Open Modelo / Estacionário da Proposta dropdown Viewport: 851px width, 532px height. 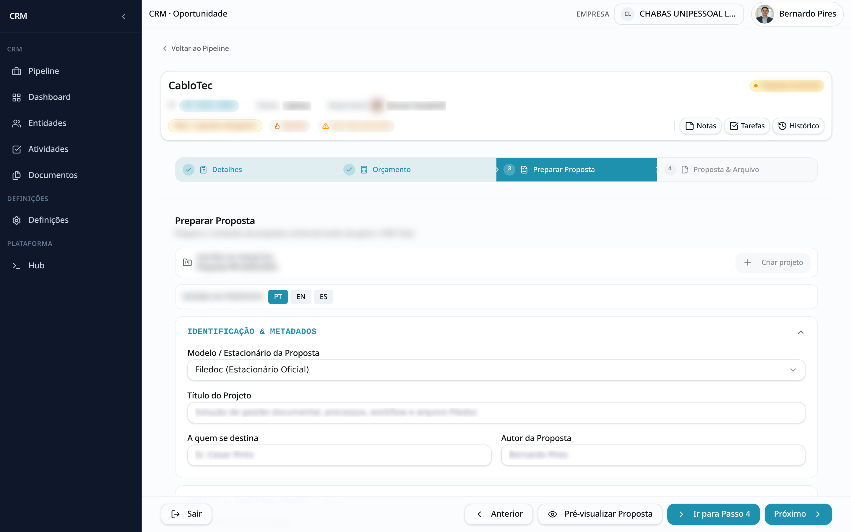(496, 370)
